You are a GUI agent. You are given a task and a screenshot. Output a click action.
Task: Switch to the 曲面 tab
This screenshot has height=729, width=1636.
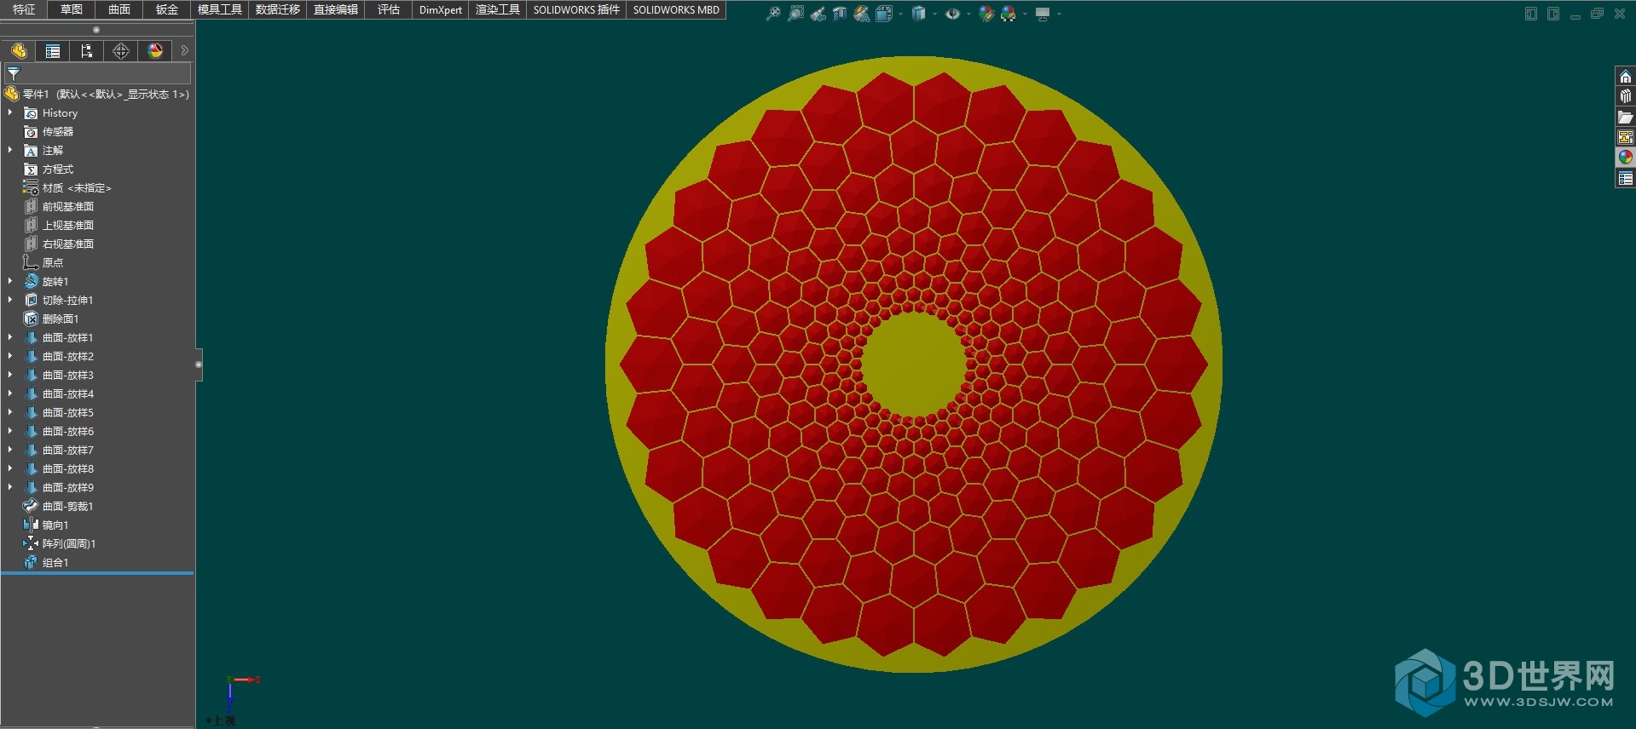pyautogui.click(x=119, y=9)
